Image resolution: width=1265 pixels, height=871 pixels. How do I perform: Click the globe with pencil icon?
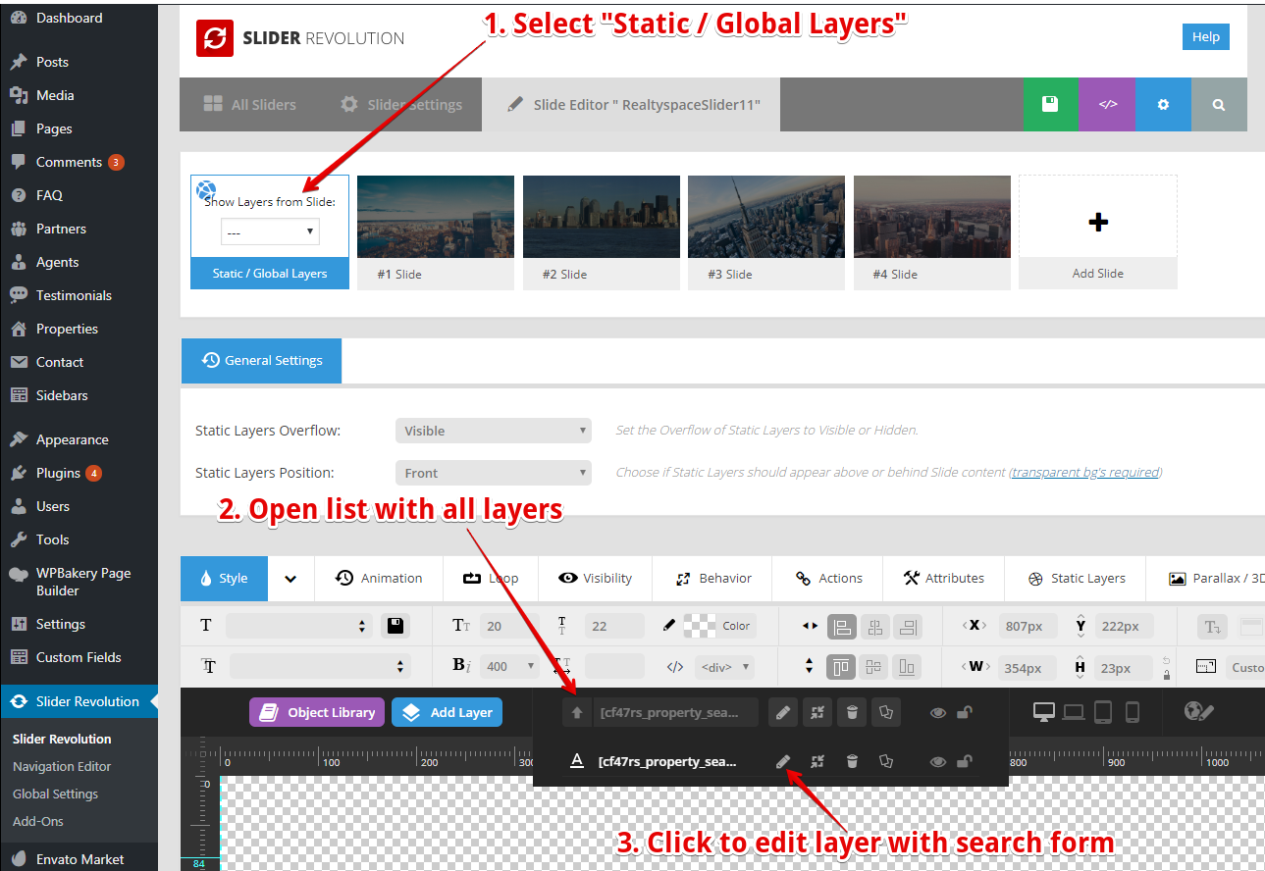[1199, 711]
